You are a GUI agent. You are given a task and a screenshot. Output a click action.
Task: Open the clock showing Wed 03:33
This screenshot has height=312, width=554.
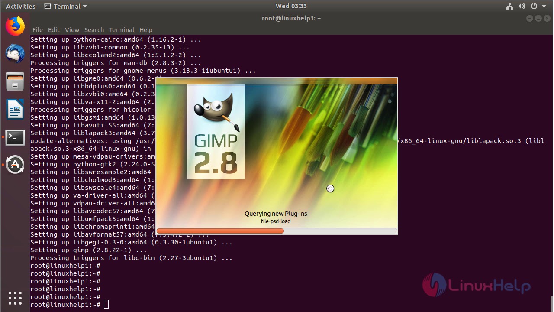point(291,6)
